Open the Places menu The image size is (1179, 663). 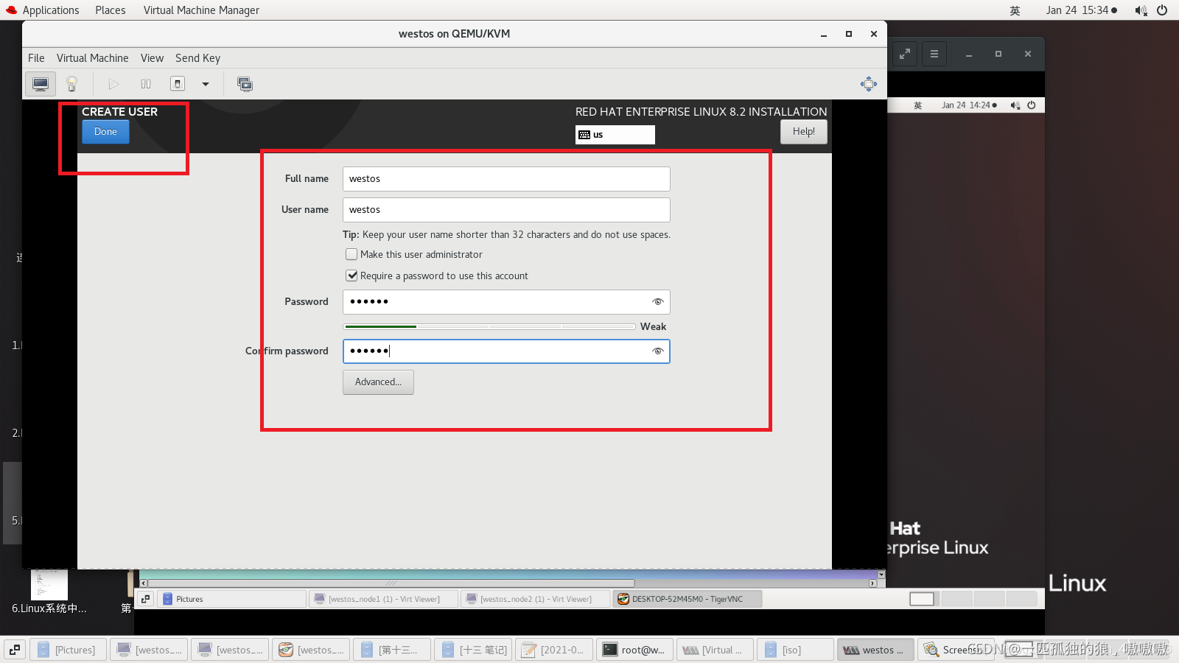[110, 10]
